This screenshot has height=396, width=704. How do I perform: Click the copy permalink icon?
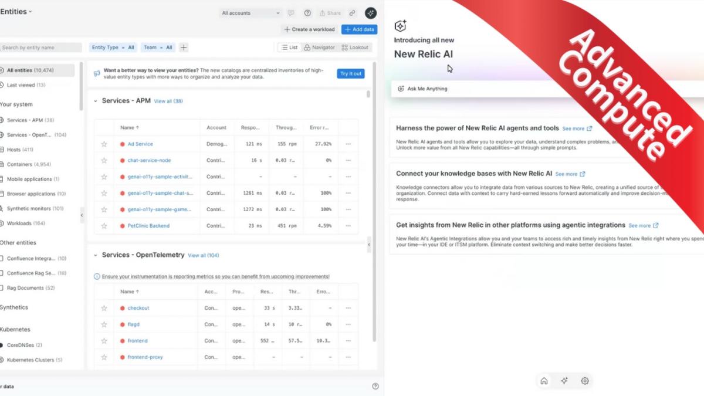(352, 13)
